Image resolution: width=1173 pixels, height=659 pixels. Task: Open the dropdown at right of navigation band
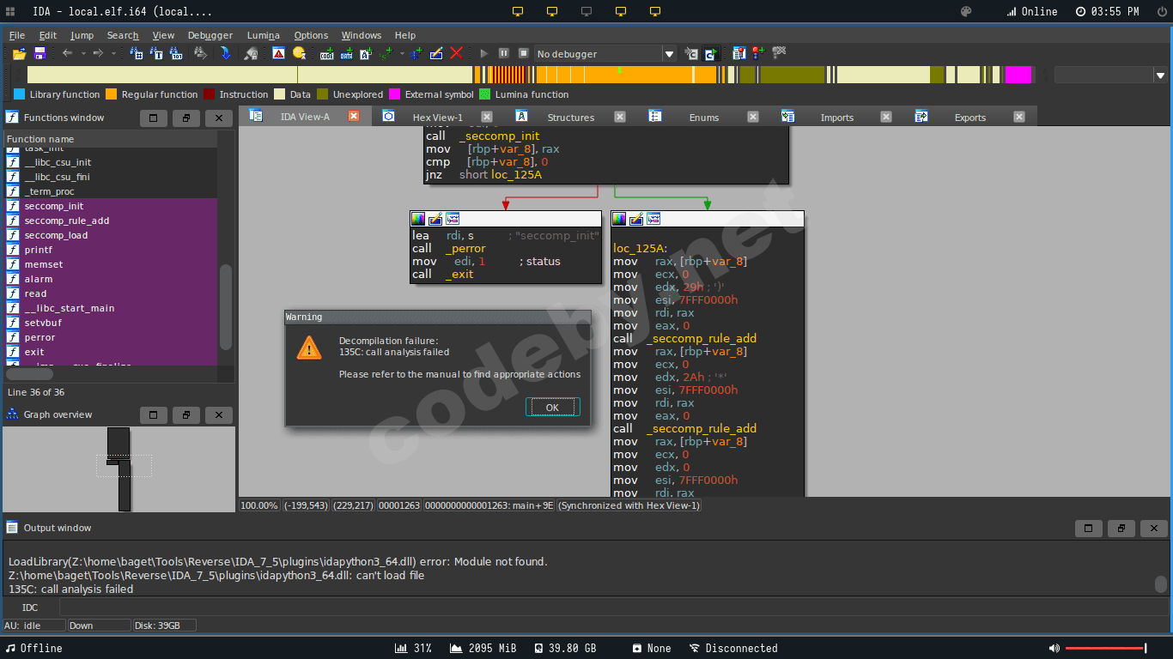(x=1159, y=76)
